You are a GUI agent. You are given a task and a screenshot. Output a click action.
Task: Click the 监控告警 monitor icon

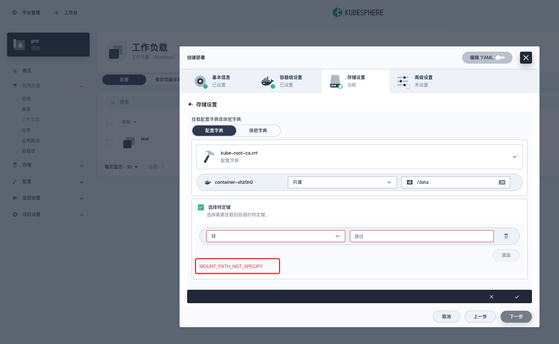[15, 198]
